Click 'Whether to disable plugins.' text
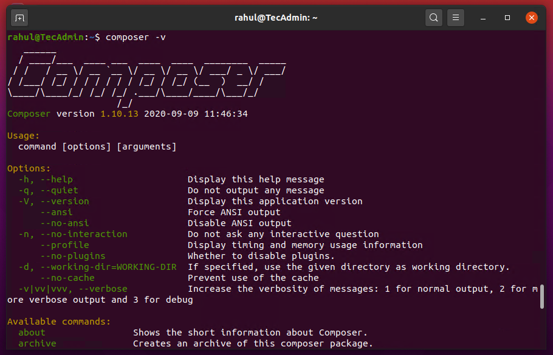 [261, 256]
